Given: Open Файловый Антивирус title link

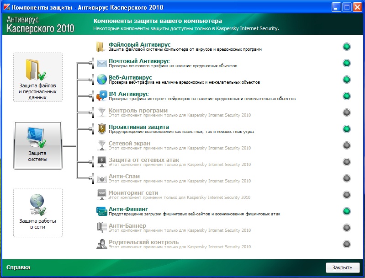Looking at the screenshot, I should pos(139,44).
